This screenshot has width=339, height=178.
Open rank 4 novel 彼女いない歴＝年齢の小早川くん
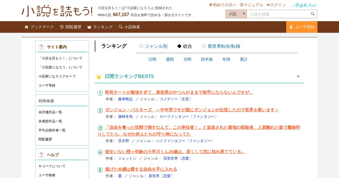175,152
